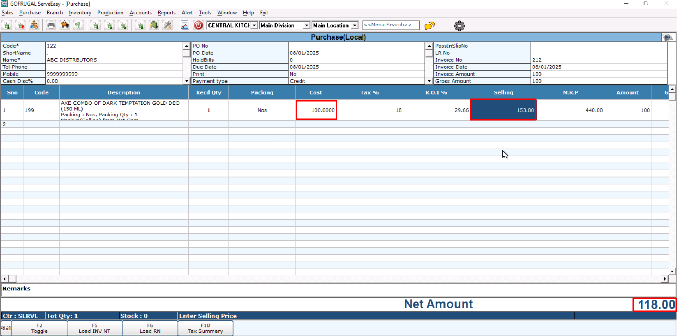Screen dimensions: 677x336
Task: Click the green info book toolbar icon
Action: click(154, 25)
